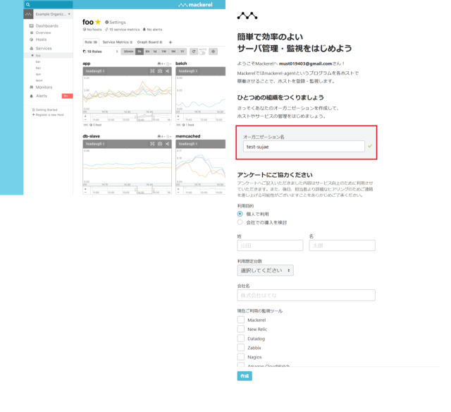Click the Mackerel logo above the heading
The width and height of the screenshot is (451, 412).
247,16
